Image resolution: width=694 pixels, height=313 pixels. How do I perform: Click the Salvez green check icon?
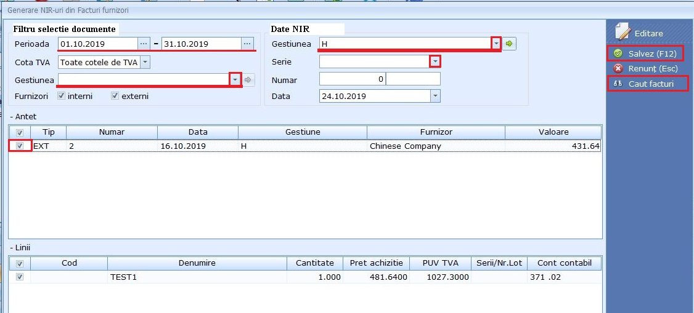[x=618, y=54]
